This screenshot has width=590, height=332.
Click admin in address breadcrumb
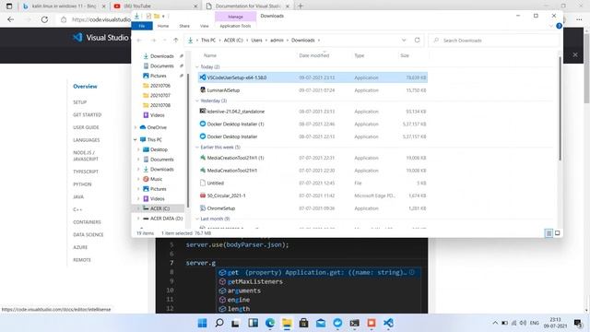pyautogui.click(x=277, y=41)
